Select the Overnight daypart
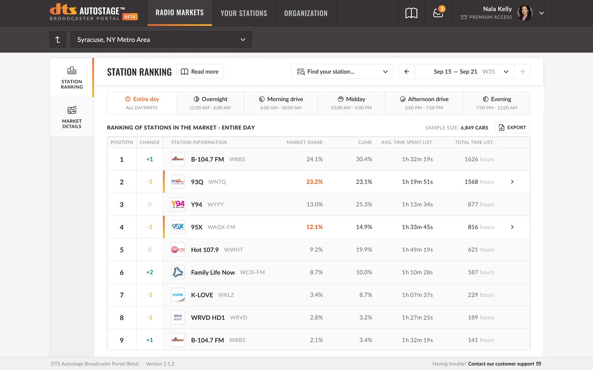 210,103
